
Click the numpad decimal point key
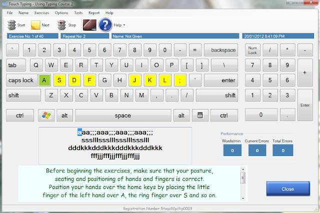click(287, 114)
